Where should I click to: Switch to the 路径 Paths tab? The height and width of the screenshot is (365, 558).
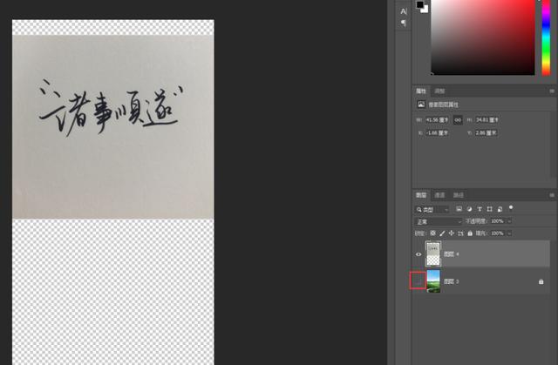point(459,195)
